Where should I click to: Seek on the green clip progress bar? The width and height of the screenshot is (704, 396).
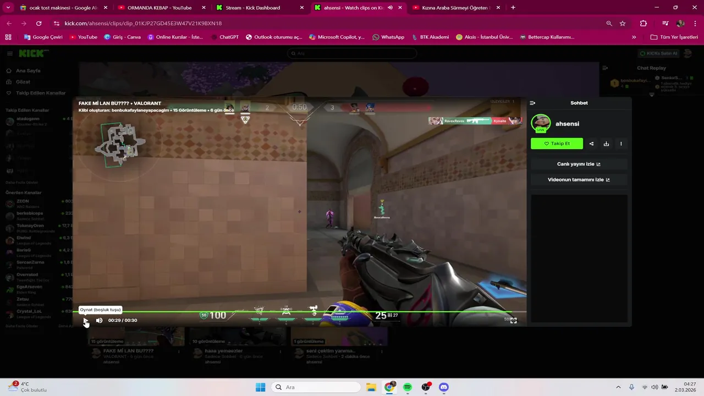pyautogui.click(x=300, y=312)
